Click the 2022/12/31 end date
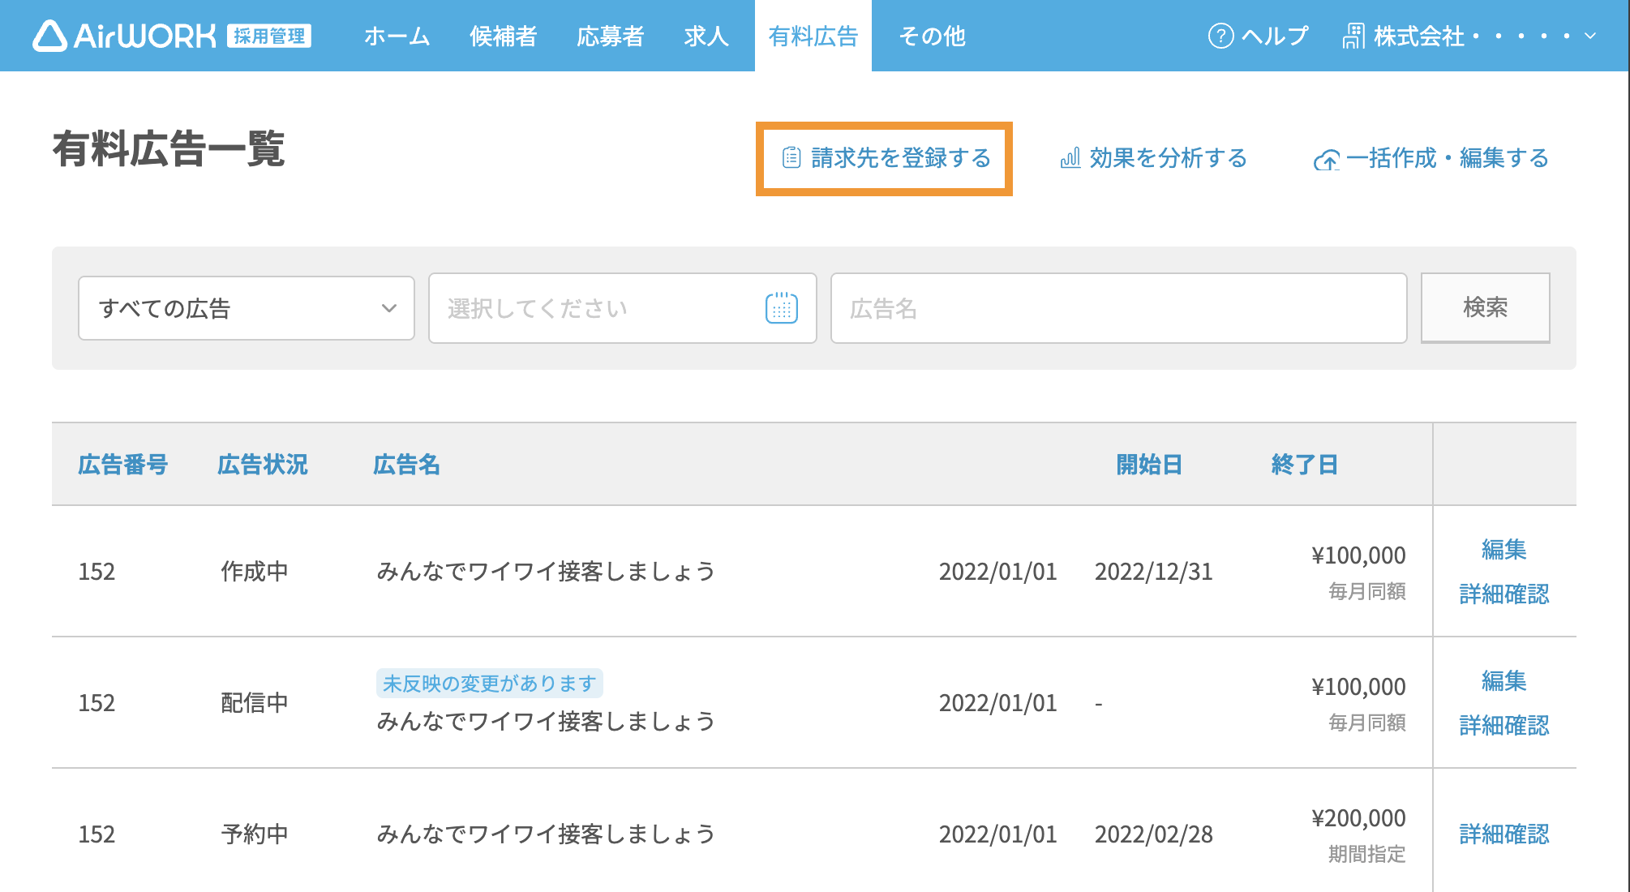This screenshot has width=1630, height=892. coord(1154,572)
